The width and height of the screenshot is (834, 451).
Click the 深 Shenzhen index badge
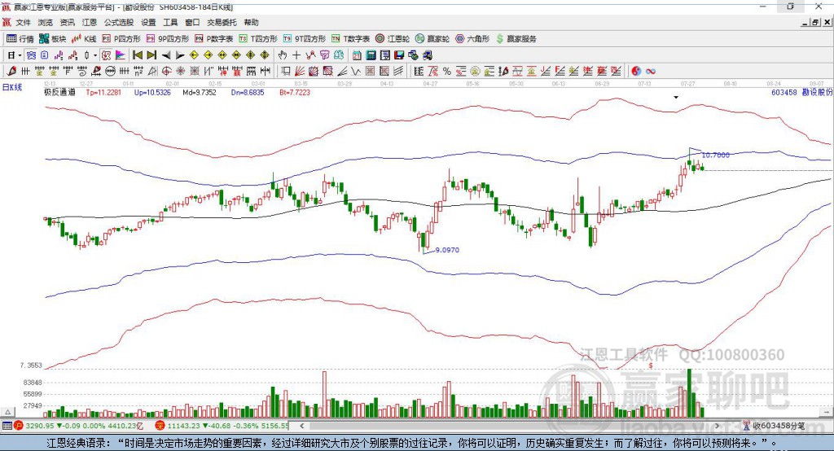[x=160, y=426]
